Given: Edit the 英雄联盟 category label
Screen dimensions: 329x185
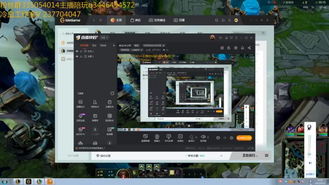Looking at the screenshot, I should pos(132,50).
